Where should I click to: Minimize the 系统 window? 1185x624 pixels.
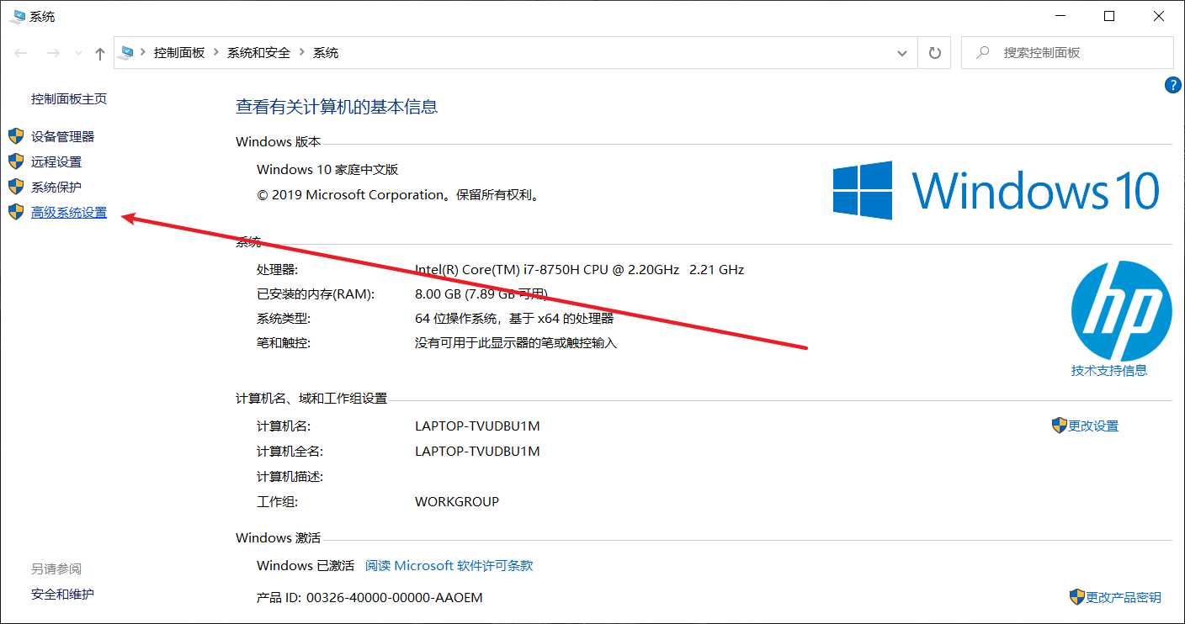(1061, 16)
